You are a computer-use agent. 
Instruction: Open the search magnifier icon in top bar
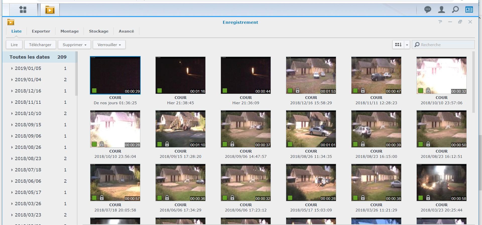455,10
